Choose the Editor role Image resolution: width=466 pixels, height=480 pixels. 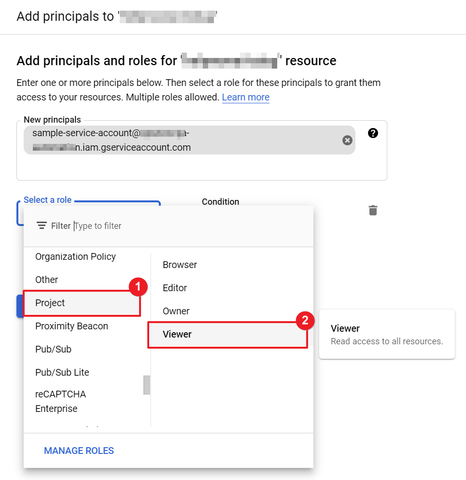tap(175, 288)
